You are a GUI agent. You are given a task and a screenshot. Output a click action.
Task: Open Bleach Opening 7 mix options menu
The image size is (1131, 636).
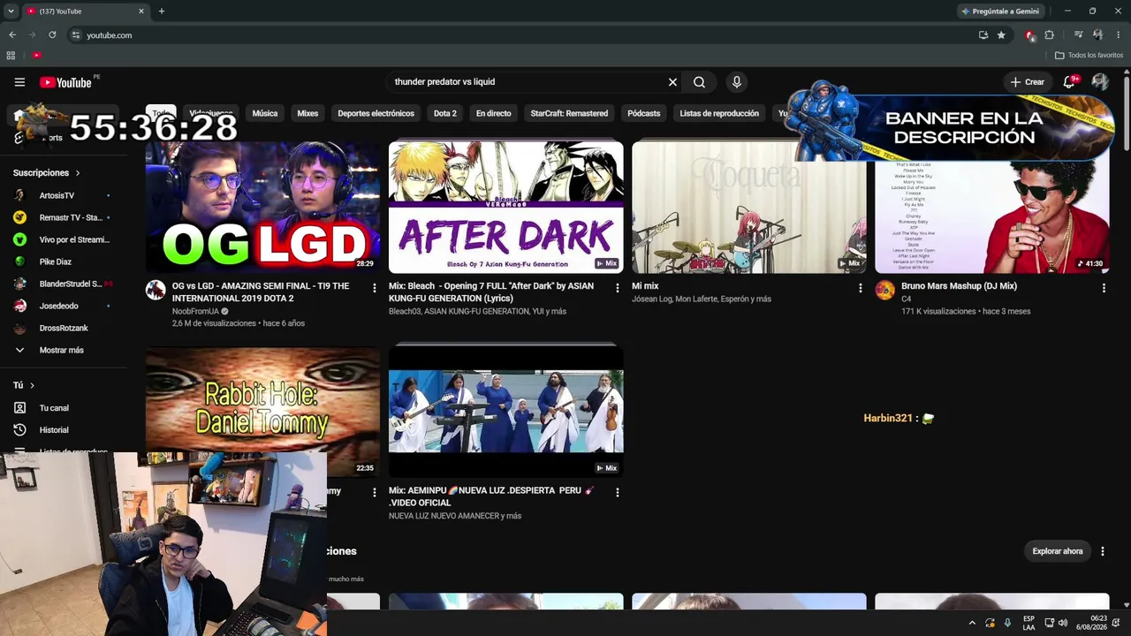pos(618,288)
